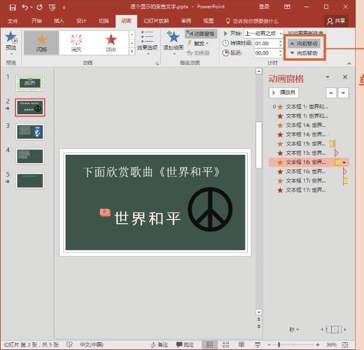364x350 pixels.
Task: Open the 秒 timeline units dropdown
Action: [294, 329]
